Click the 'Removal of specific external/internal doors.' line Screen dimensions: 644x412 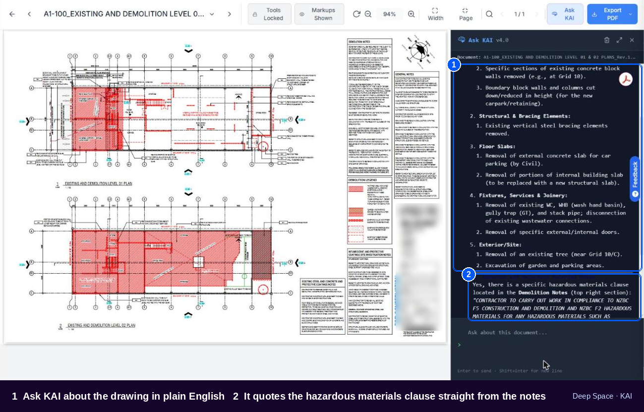(x=552, y=232)
